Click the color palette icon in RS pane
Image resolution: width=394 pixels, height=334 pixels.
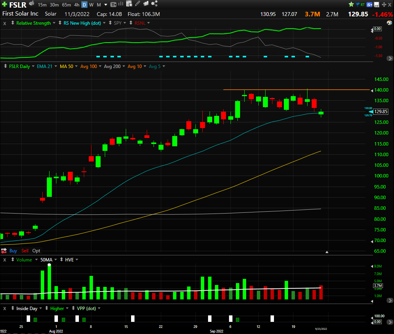coord(389,23)
